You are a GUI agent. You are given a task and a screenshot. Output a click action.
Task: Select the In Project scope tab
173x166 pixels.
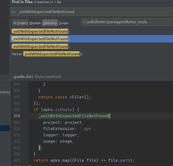tap(20, 23)
